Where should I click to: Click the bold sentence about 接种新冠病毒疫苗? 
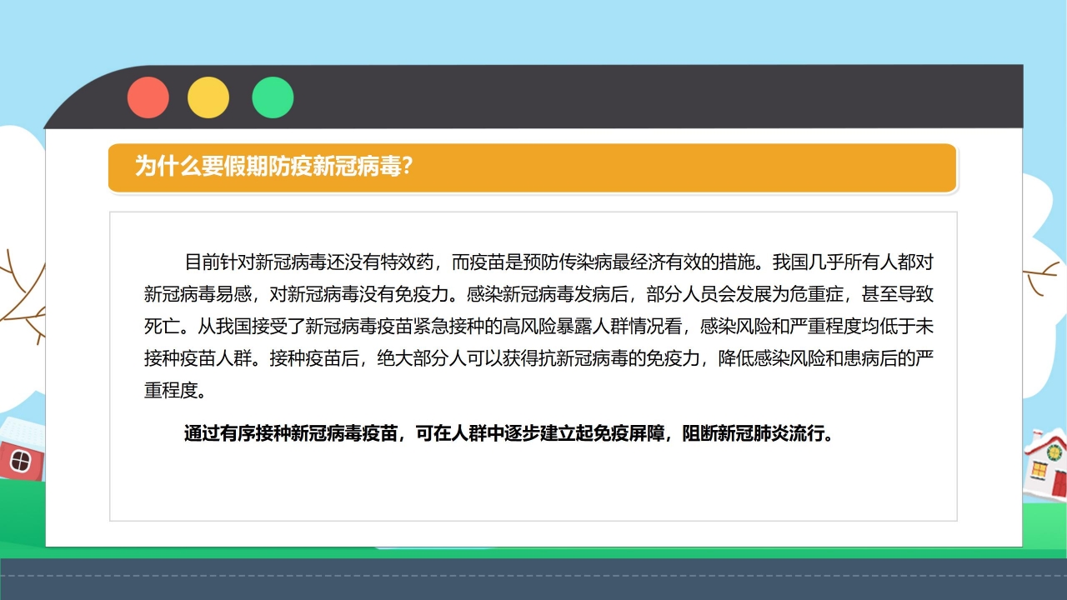coord(507,432)
